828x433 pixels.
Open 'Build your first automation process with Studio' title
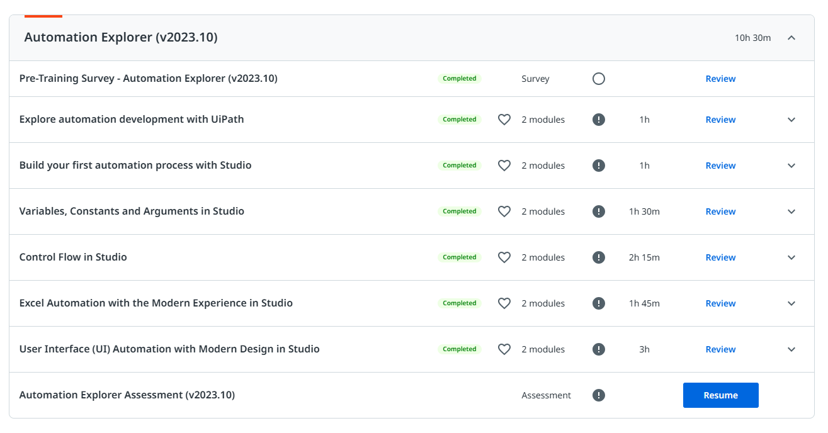[x=135, y=166]
